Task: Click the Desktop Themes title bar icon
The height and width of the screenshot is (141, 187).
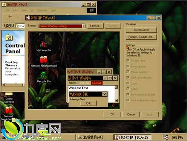Action: pyautogui.click(x=28, y=18)
